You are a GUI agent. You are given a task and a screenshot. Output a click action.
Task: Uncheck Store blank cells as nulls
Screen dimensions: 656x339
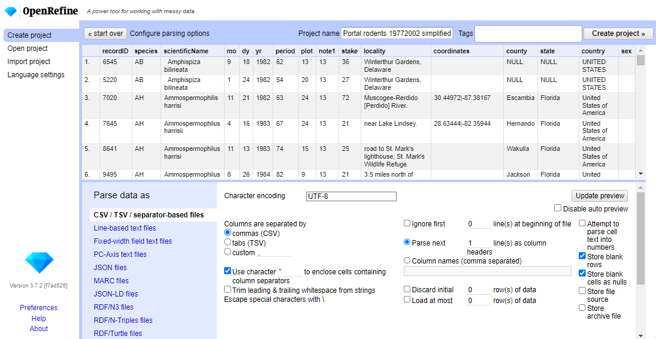tap(582, 273)
